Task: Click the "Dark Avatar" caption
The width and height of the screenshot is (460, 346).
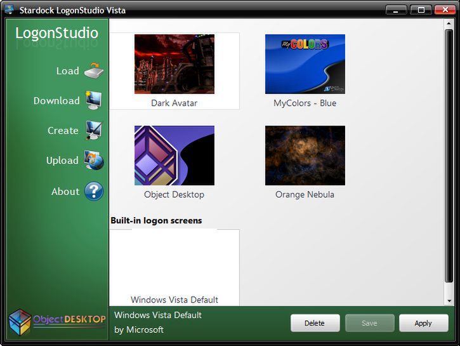Action: pos(174,103)
